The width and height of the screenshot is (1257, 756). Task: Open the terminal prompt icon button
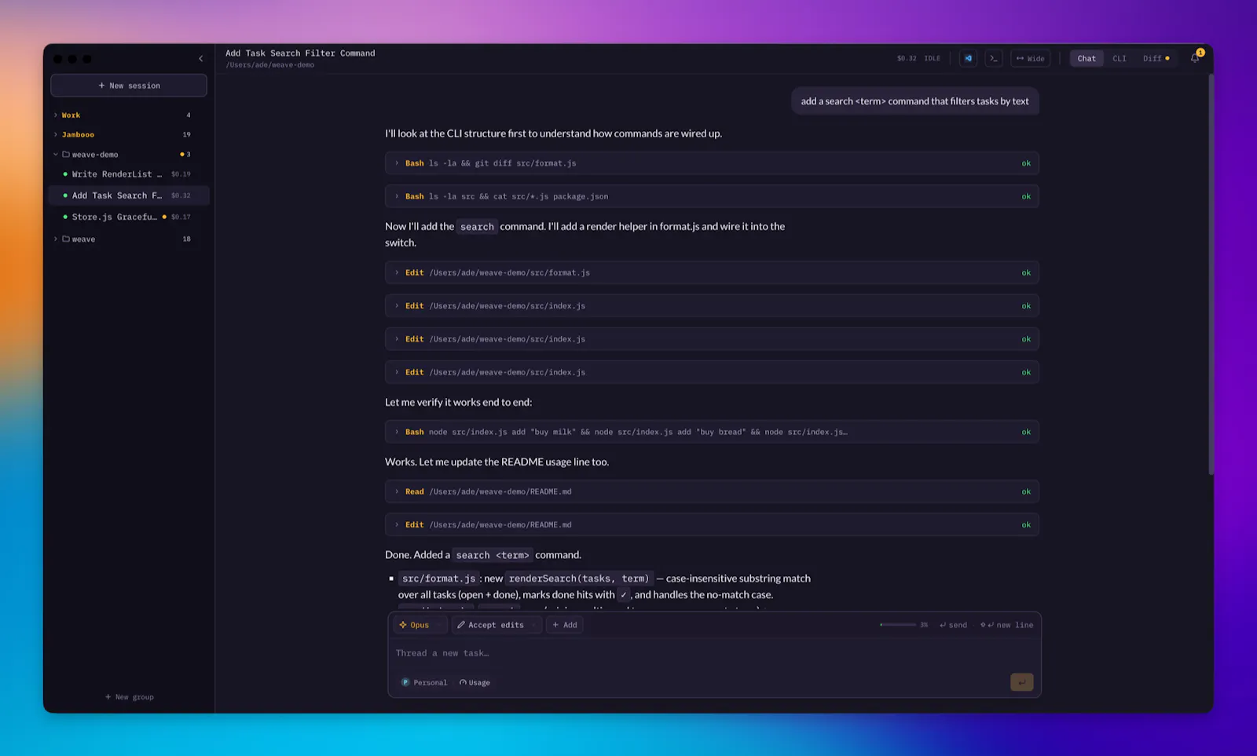click(x=994, y=58)
